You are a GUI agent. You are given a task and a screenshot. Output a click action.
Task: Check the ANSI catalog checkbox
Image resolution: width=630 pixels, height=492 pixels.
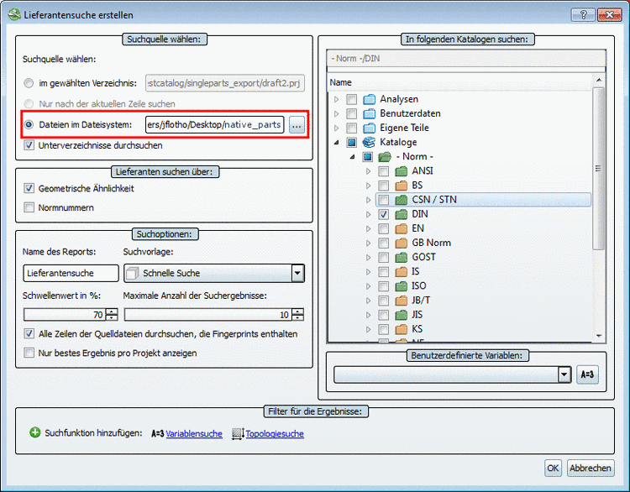[x=384, y=171]
